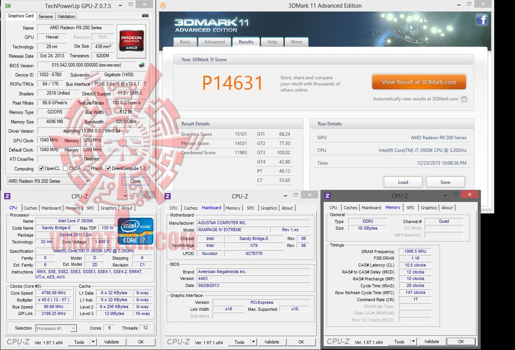Toggle the DirectCompute 5.0 checkbox
This screenshot has width=515, height=350.
pos(108,168)
